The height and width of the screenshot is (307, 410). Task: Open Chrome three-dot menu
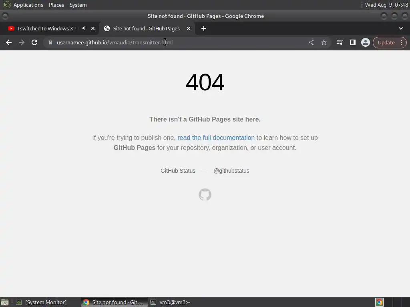point(401,42)
